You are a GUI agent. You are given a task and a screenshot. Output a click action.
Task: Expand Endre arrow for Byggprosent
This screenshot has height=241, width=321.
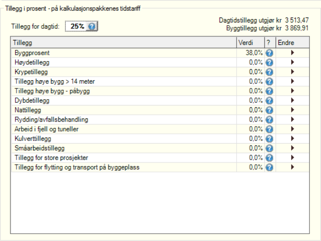pyautogui.click(x=293, y=53)
